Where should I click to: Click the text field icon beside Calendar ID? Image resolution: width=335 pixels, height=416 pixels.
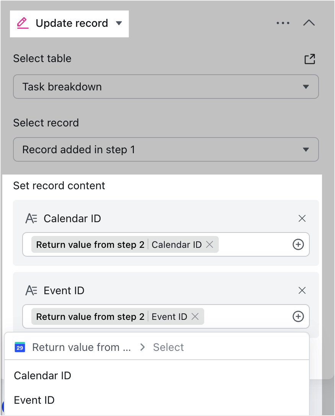(x=32, y=218)
